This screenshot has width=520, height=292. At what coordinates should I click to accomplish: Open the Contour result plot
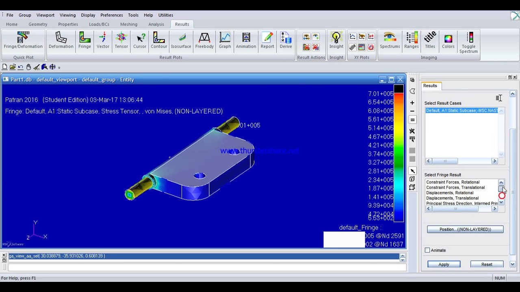click(x=159, y=41)
